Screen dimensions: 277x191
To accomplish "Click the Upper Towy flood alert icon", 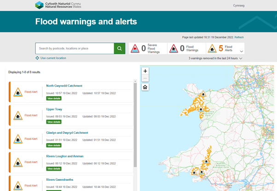I will click(17, 115).
